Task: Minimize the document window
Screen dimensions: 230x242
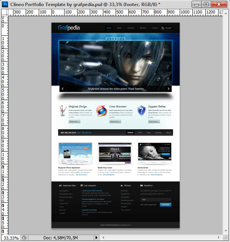Action: (197, 4)
